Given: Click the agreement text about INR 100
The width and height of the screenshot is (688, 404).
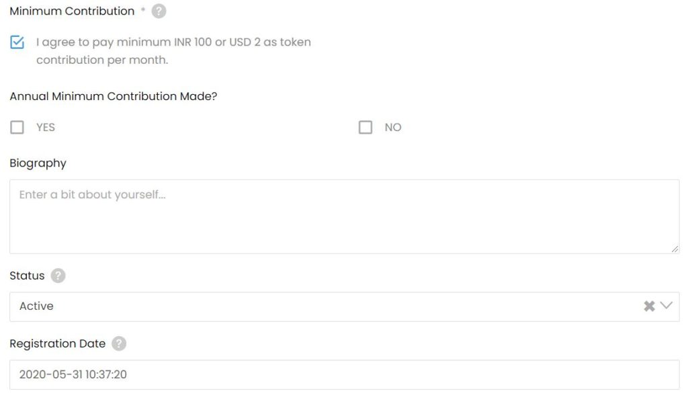Looking at the screenshot, I should [174, 51].
